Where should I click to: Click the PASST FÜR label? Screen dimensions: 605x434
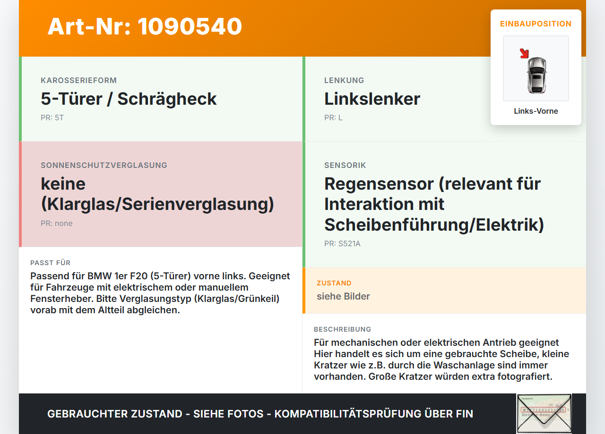coord(50,263)
